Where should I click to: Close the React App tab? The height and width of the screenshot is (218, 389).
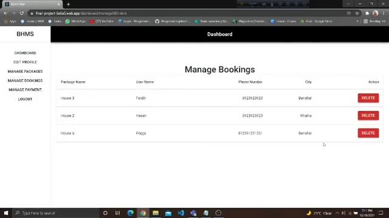tap(59, 4)
